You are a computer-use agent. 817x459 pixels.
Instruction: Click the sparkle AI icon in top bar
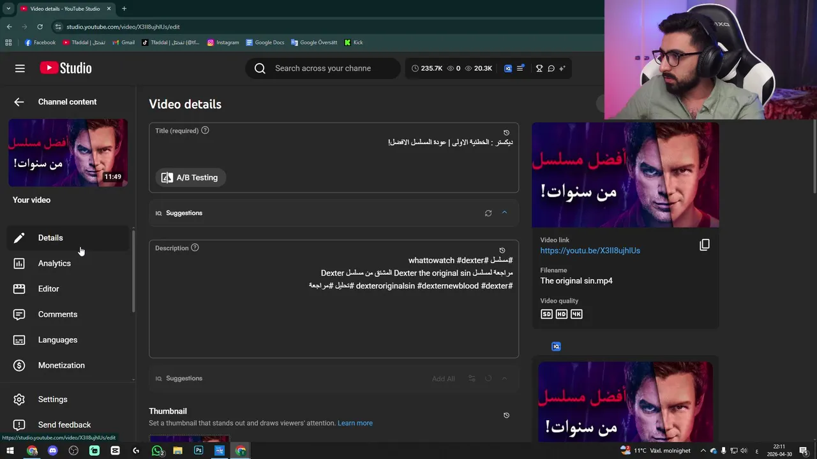pos(562,68)
